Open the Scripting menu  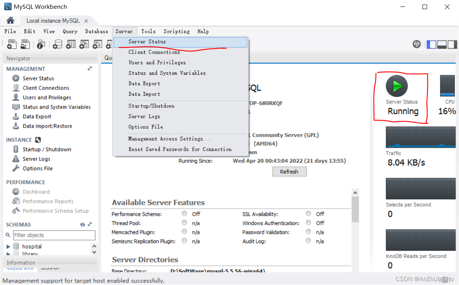pos(176,31)
